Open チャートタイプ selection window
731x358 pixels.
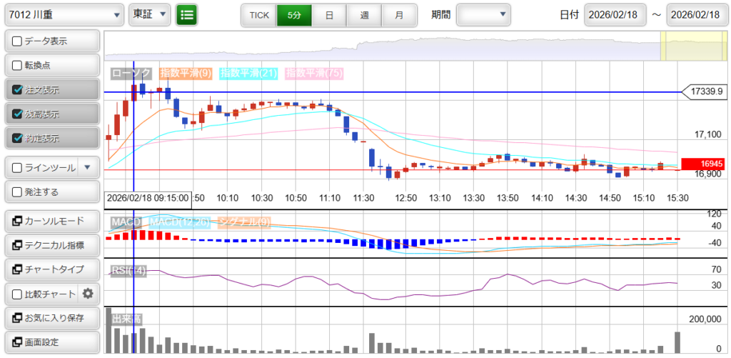coord(51,269)
